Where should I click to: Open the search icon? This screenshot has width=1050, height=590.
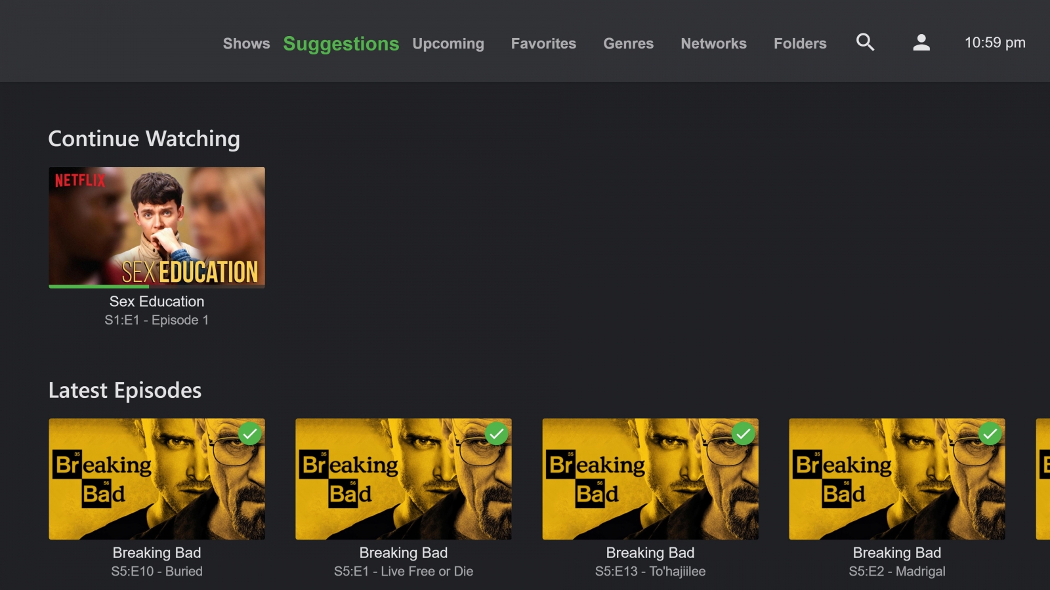pos(866,43)
